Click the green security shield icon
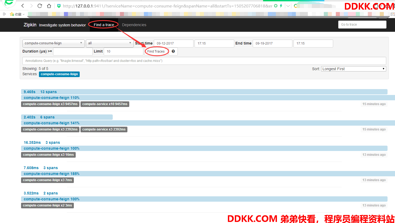This screenshot has width=395, height=223. coord(59,6)
